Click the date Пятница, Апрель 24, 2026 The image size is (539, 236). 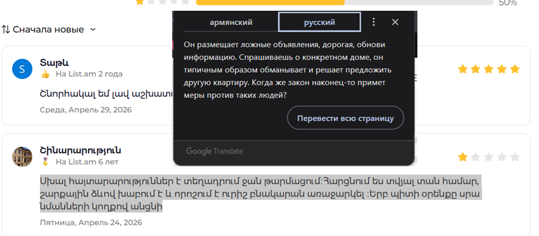pyautogui.click(x=91, y=223)
